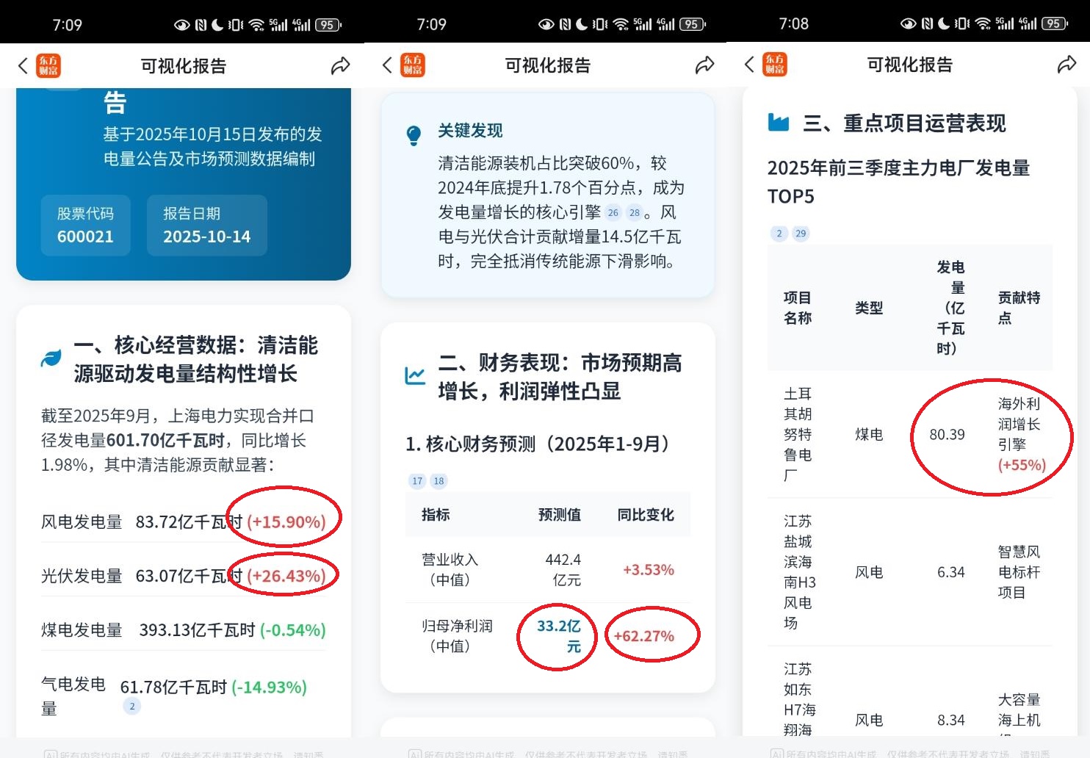1090x758 pixels.
Task: Tap the 2025年前三季度主力电厂发电量TOP5 heading
Action: click(x=898, y=182)
